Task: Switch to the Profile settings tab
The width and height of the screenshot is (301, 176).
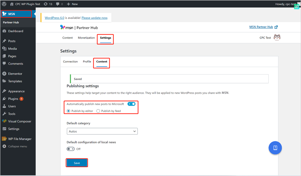Action: (87, 62)
